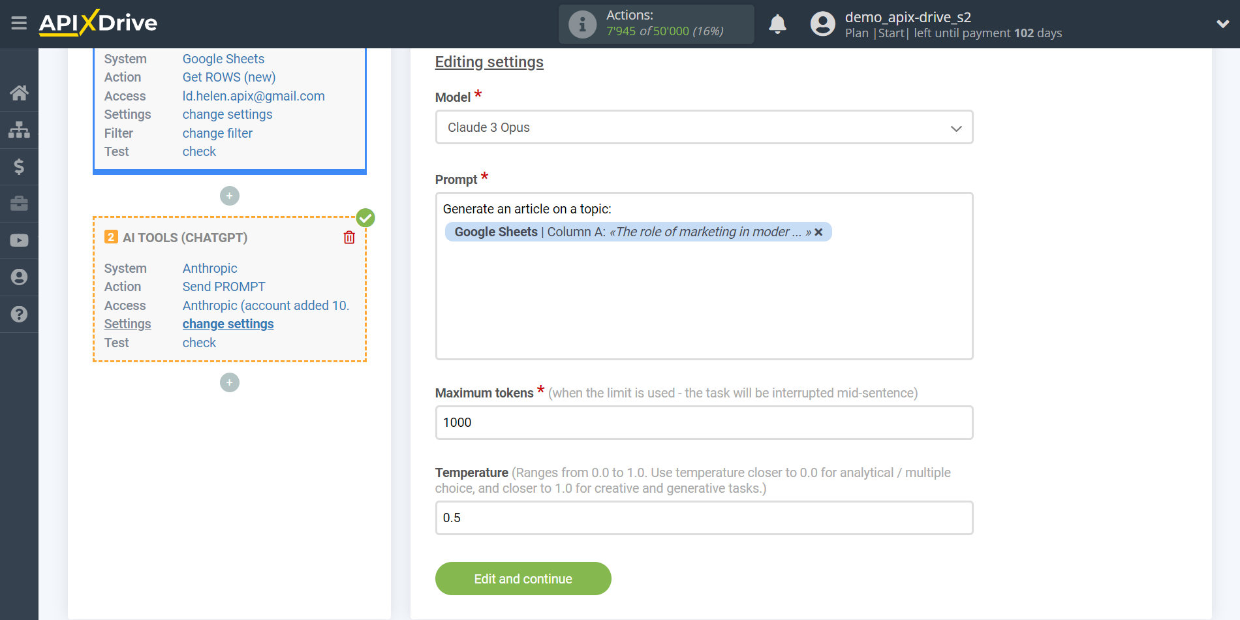Click change settings in AI Tools block

point(228,324)
